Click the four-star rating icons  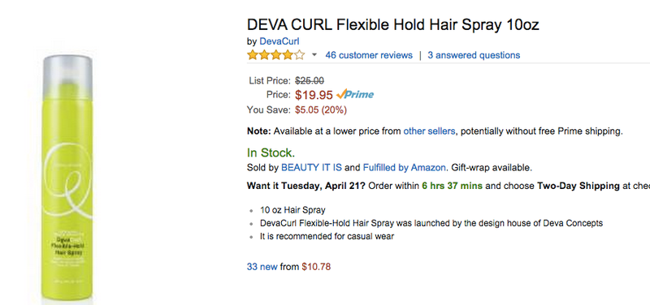point(275,55)
